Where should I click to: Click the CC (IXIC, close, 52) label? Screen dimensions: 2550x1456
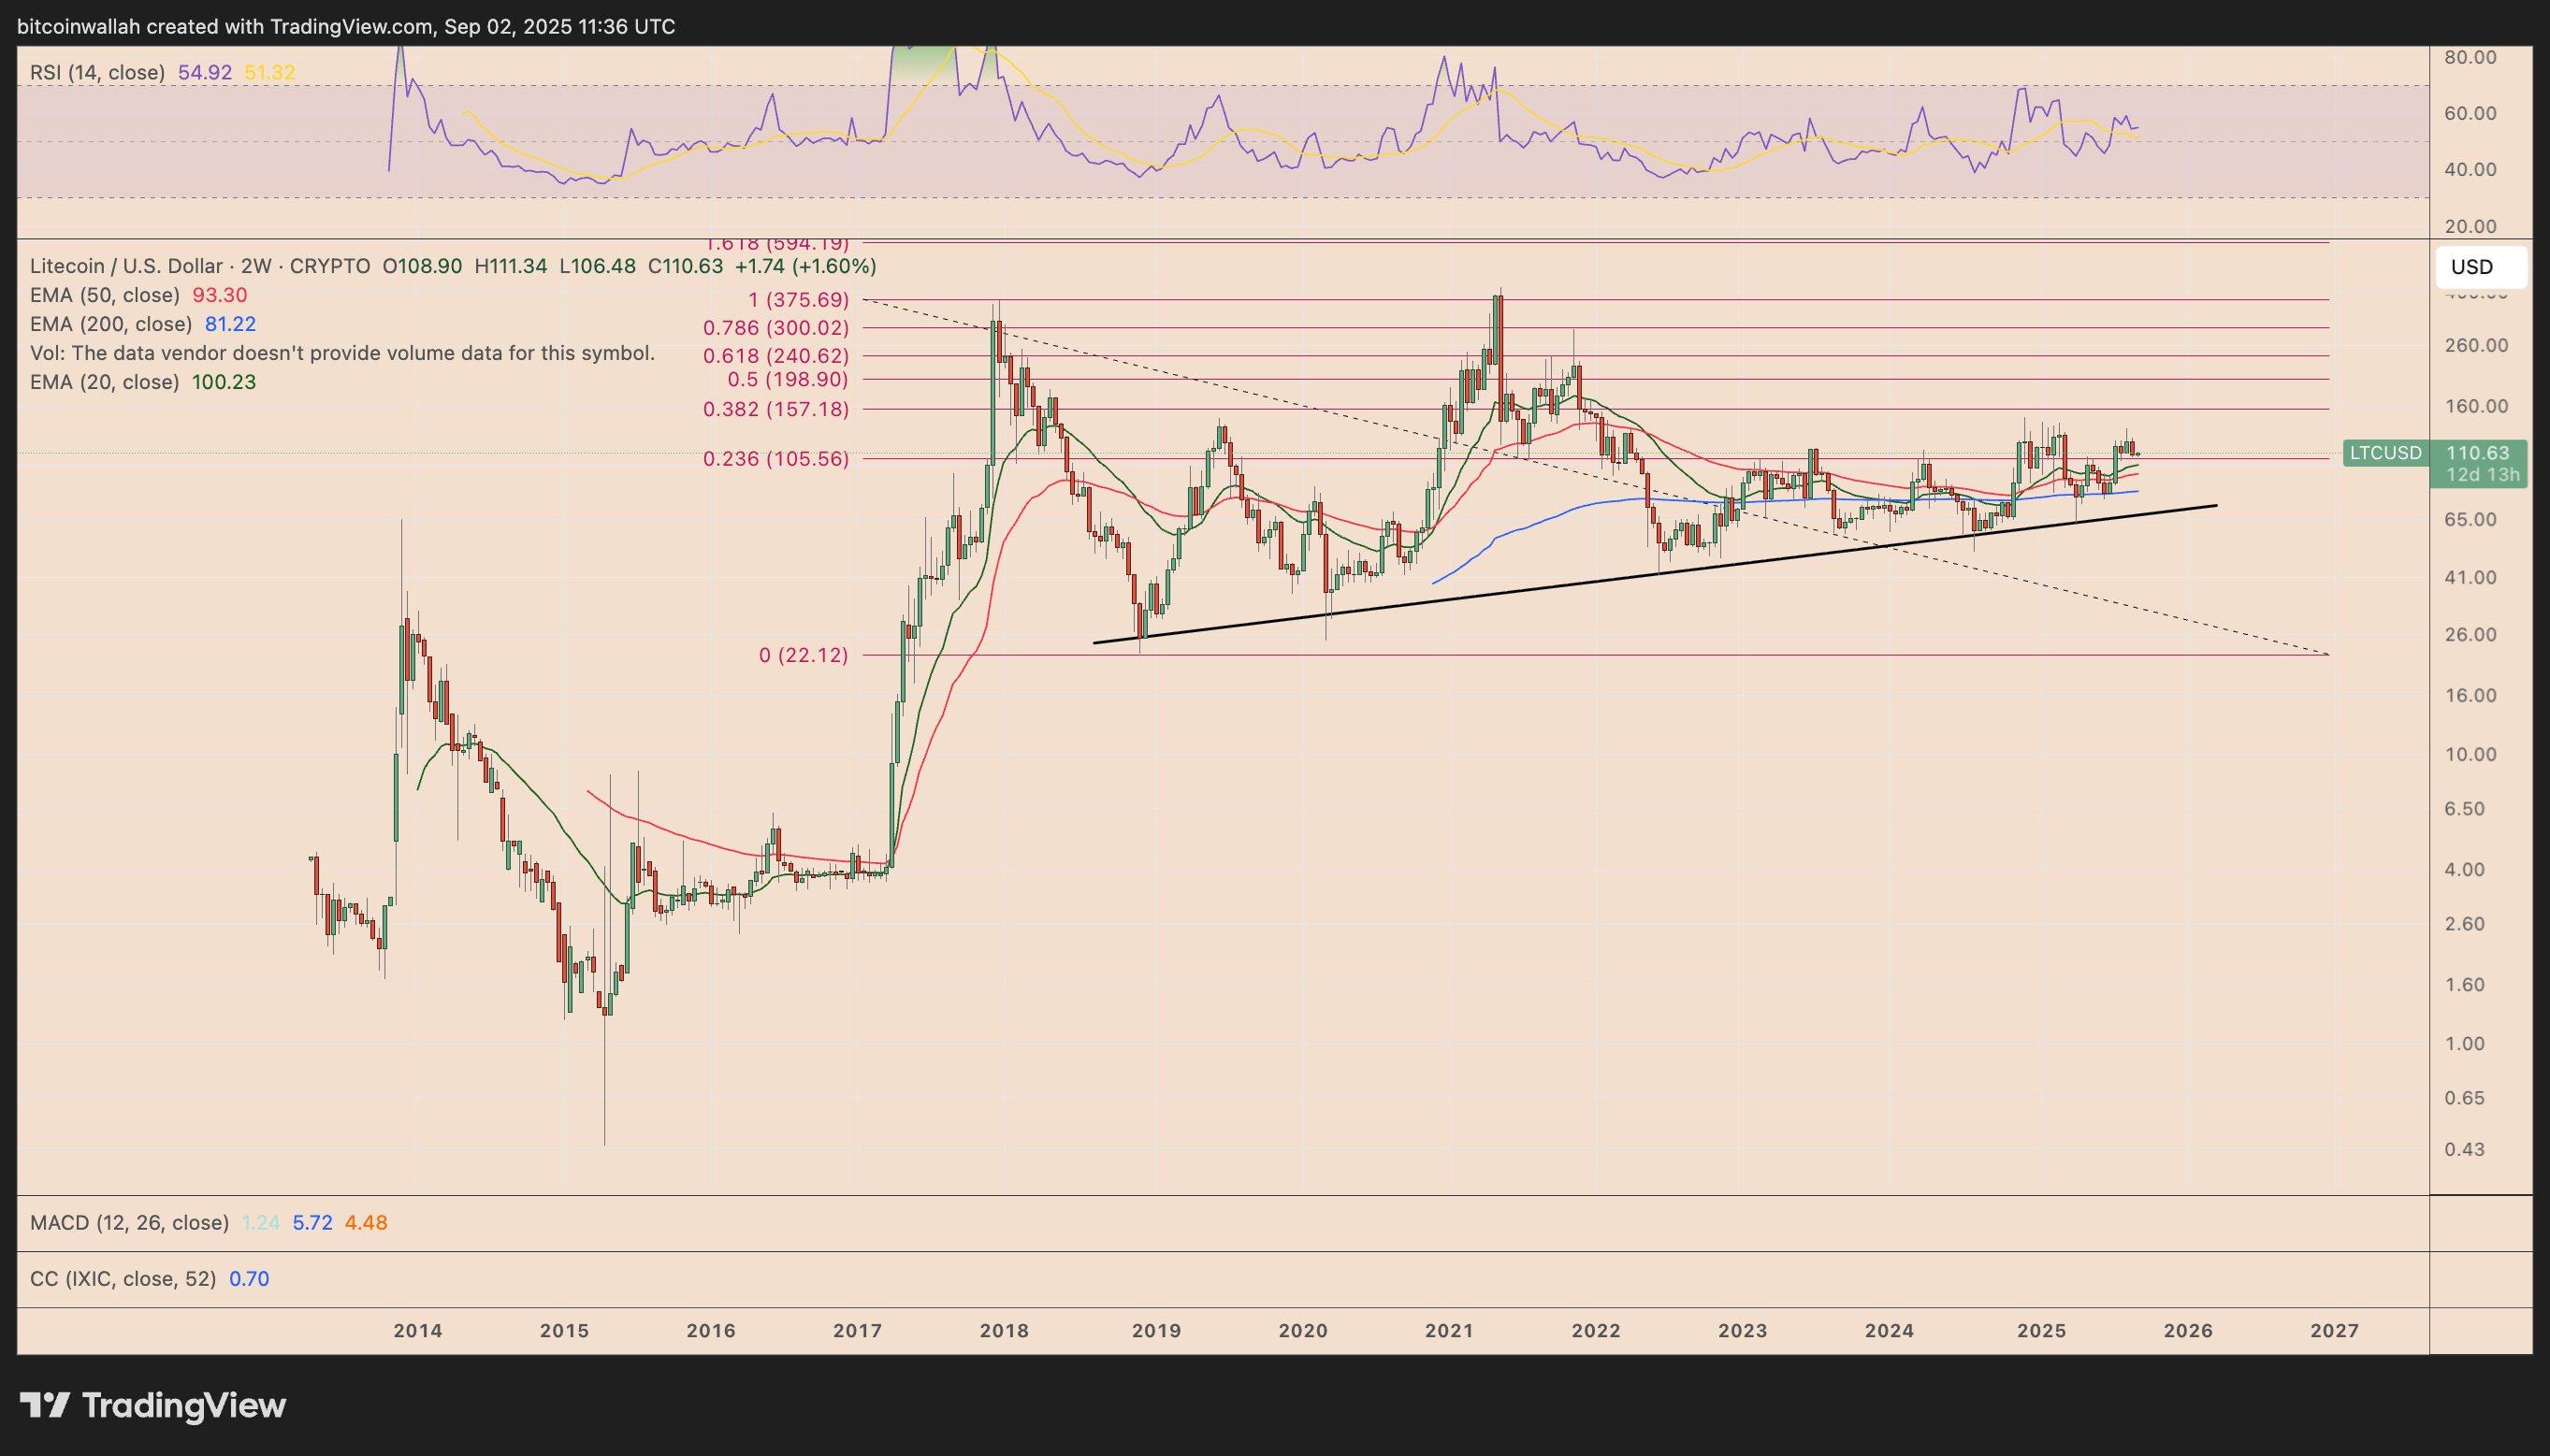(x=123, y=1278)
